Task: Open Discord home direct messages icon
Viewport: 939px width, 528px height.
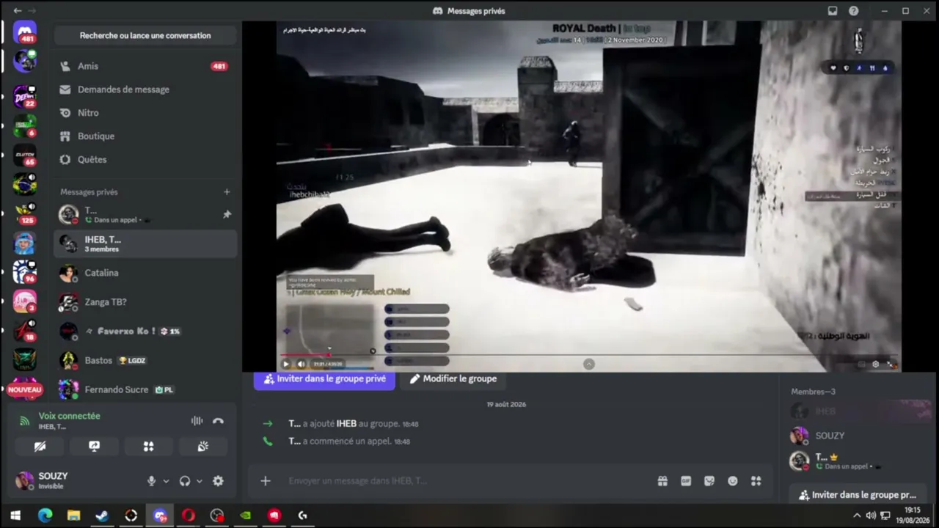Action: [25, 32]
